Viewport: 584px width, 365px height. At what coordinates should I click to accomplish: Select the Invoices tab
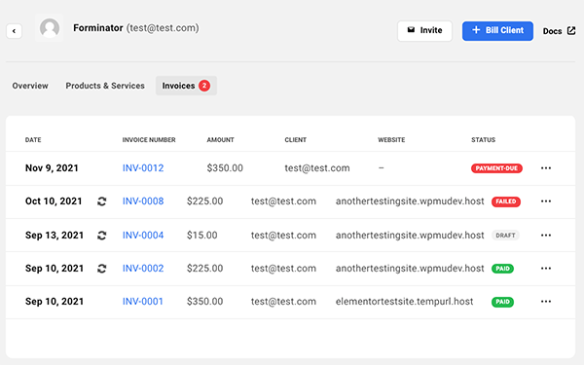click(186, 86)
